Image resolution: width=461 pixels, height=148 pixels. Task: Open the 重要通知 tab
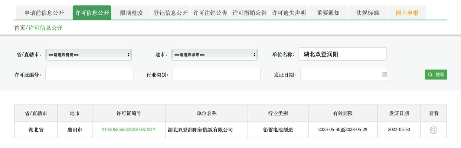point(328,13)
